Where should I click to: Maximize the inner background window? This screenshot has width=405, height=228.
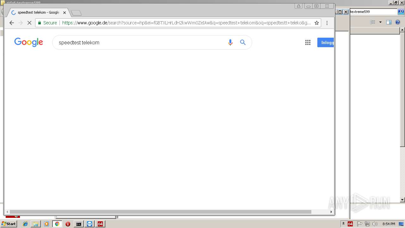pyautogui.click(x=340, y=12)
